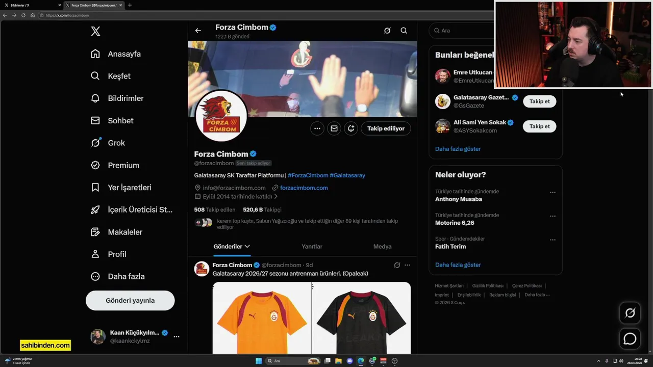Open İçerik Üreticisi Stüdyosu rocket item

click(132, 209)
